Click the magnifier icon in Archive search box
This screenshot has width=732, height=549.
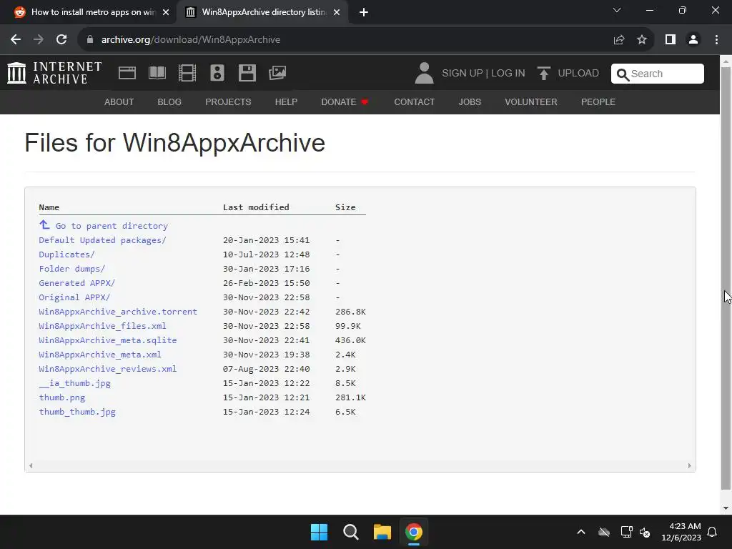pos(623,74)
